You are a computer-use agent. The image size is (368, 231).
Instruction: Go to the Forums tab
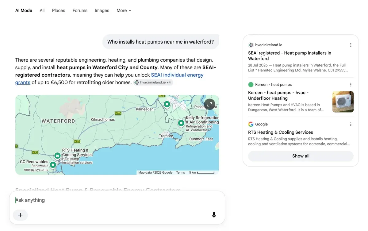(80, 10)
